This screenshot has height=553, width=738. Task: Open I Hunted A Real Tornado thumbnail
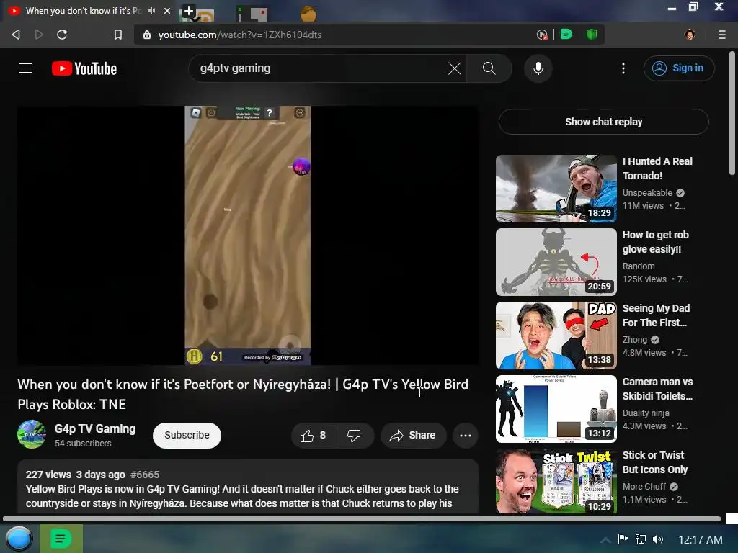point(556,189)
